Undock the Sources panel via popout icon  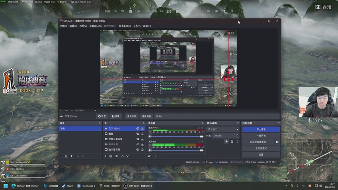pos(144,123)
